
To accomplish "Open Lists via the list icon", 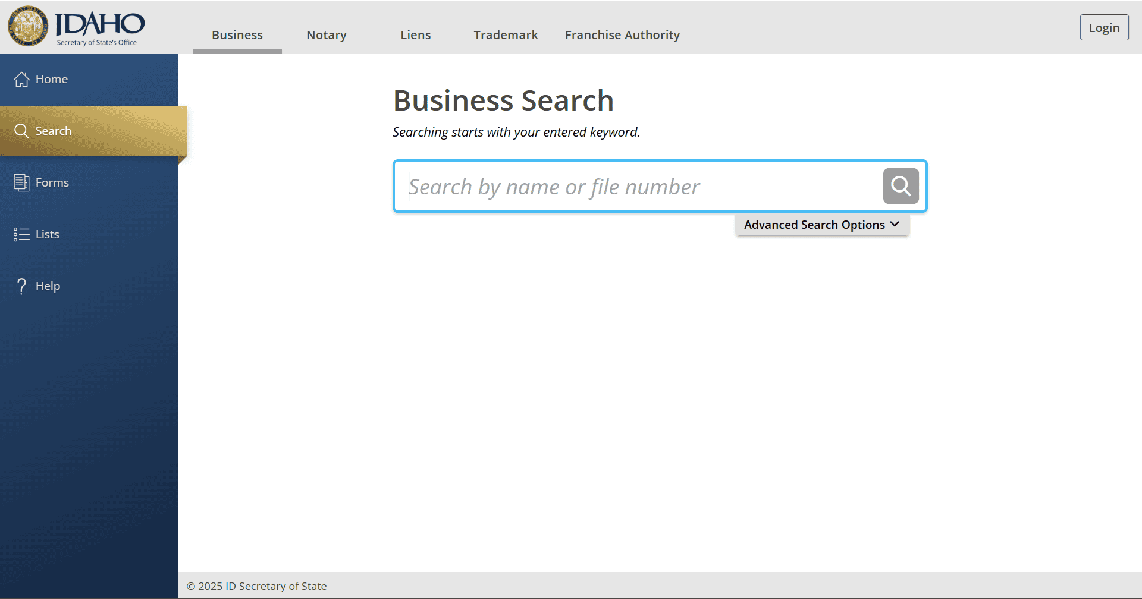I will [21, 234].
